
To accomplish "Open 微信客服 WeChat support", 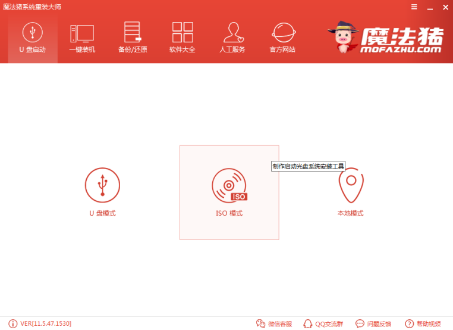I will coord(274,323).
